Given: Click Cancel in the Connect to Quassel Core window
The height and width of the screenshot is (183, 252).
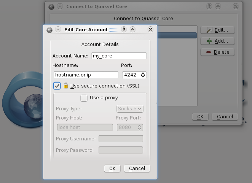Looking at the screenshot, I should [x=225, y=117].
